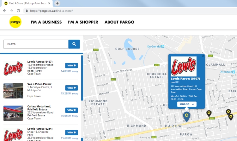This screenshot has height=141, width=237.
Task: Click the De Grendel station icon on map
Action: (163, 46)
